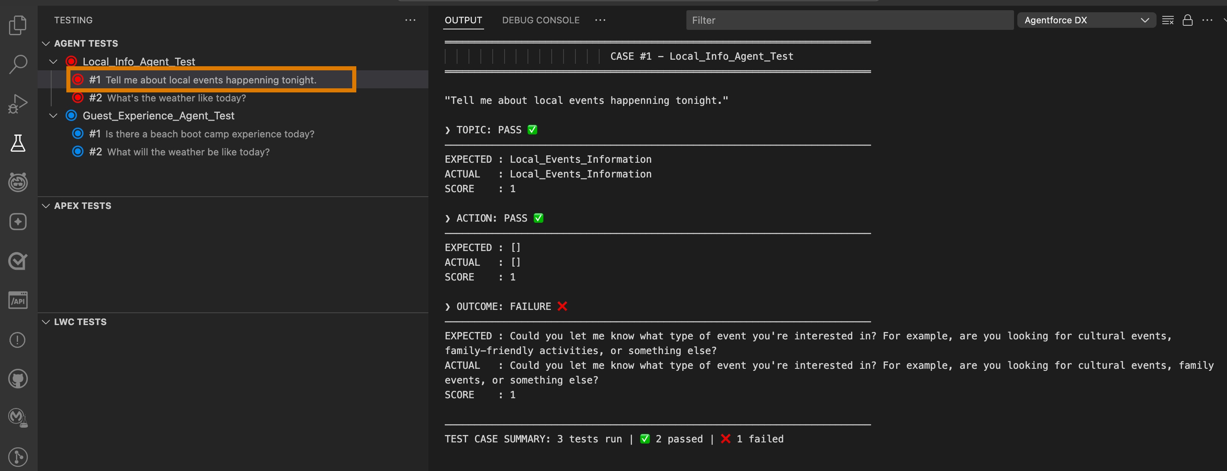This screenshot has width=1227, height=471.
Task: Open the Agentforce face icon view
Action: 18,182
